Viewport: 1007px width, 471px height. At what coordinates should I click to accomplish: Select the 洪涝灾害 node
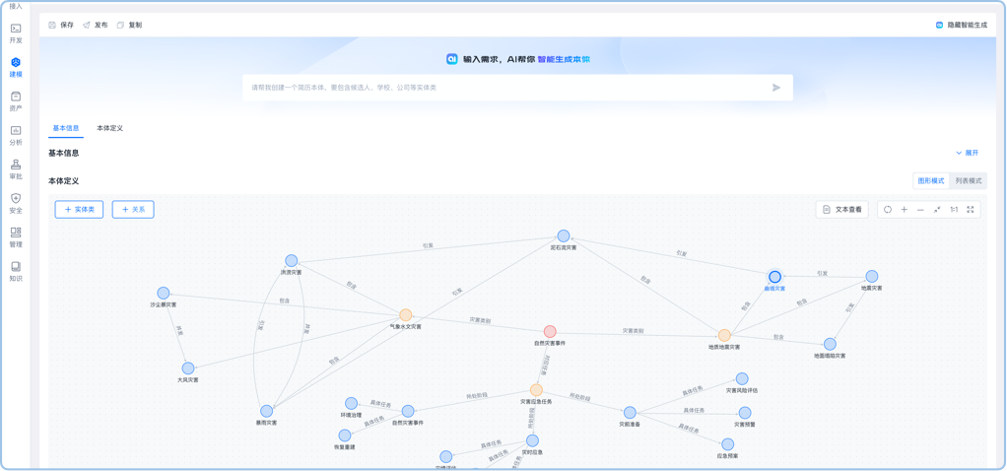(x=291, y=261)
